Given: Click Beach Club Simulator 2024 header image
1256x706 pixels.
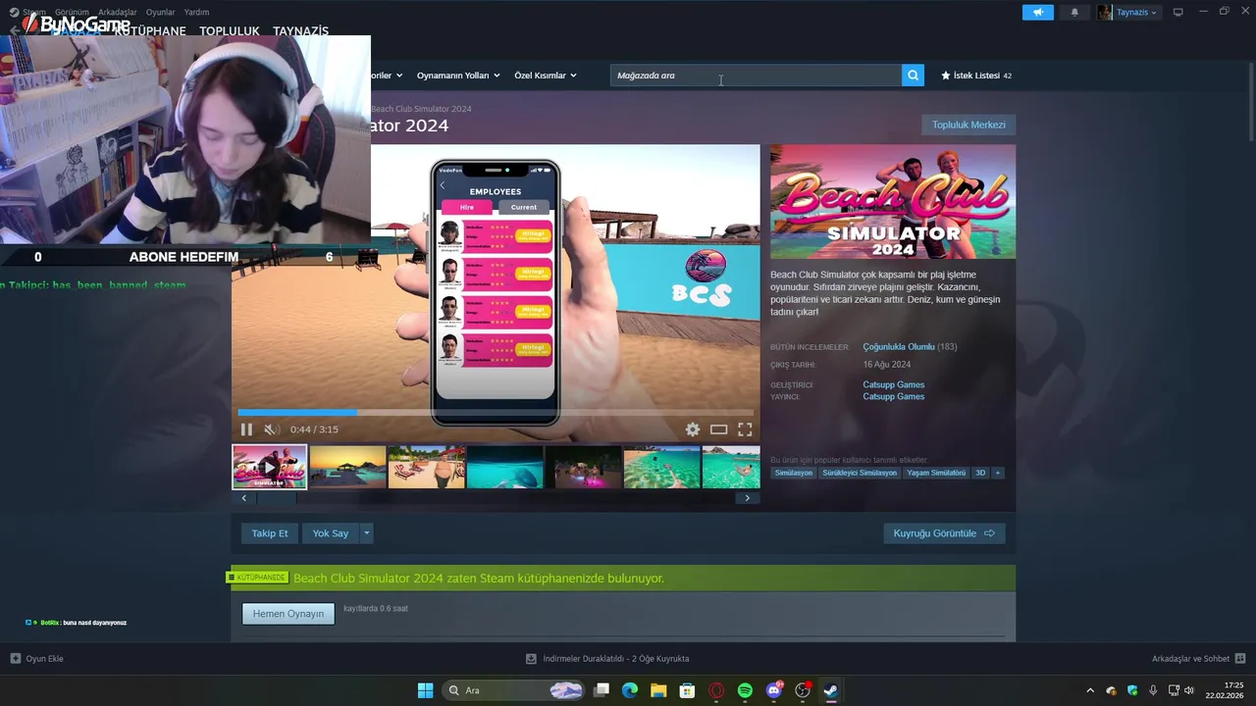Looking at the screenshot, I should (x=893, y=202).
